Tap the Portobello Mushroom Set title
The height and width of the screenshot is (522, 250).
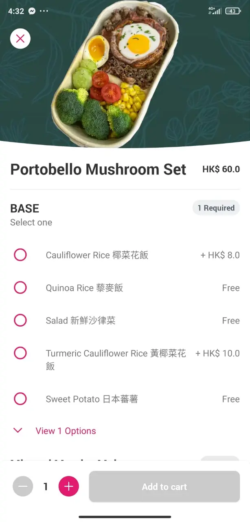(98, 169)
